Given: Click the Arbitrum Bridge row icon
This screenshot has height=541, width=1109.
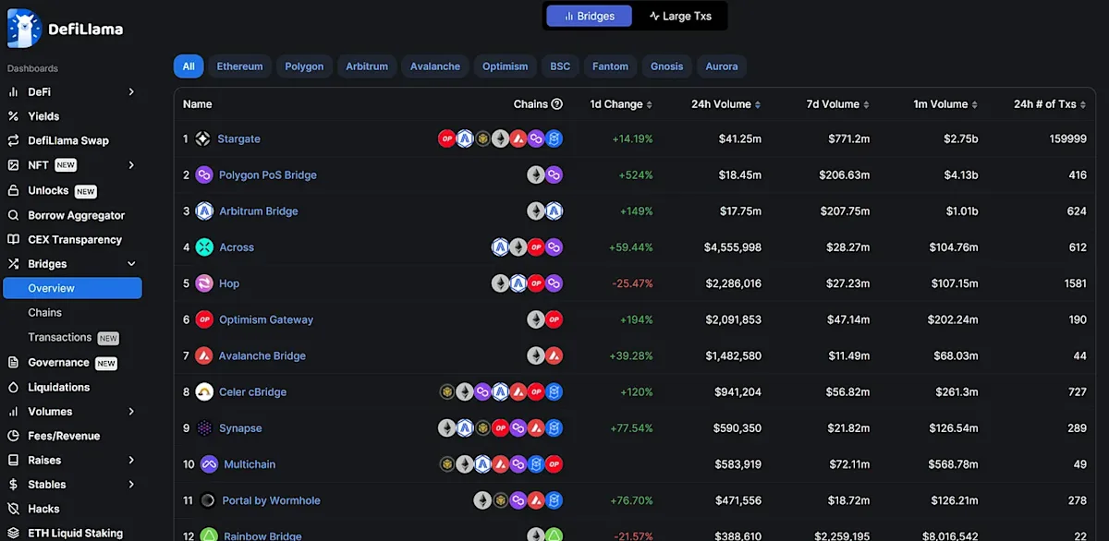Looking at the screenshot, I should 204,210.
